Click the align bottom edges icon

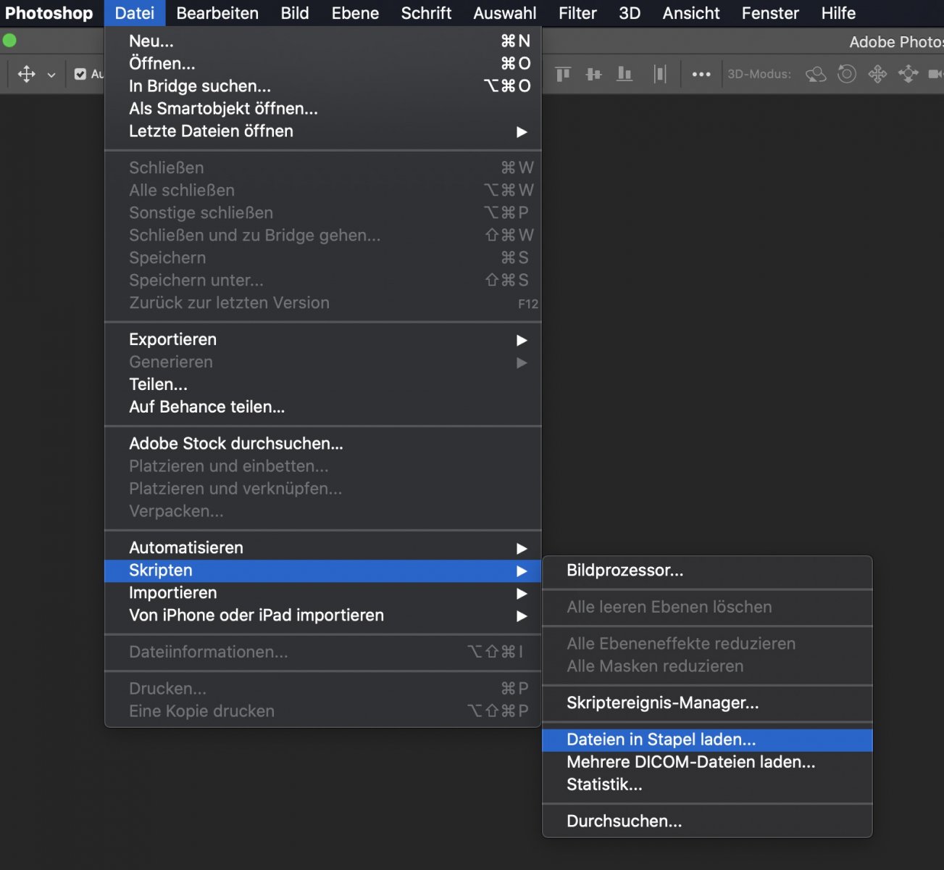pyautogui.click(x=625, y=74)
